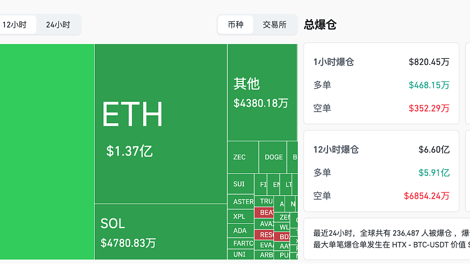Screen dimensions: 470x264
Task: Select the 币种 view tab
Action: coord(236,25)
